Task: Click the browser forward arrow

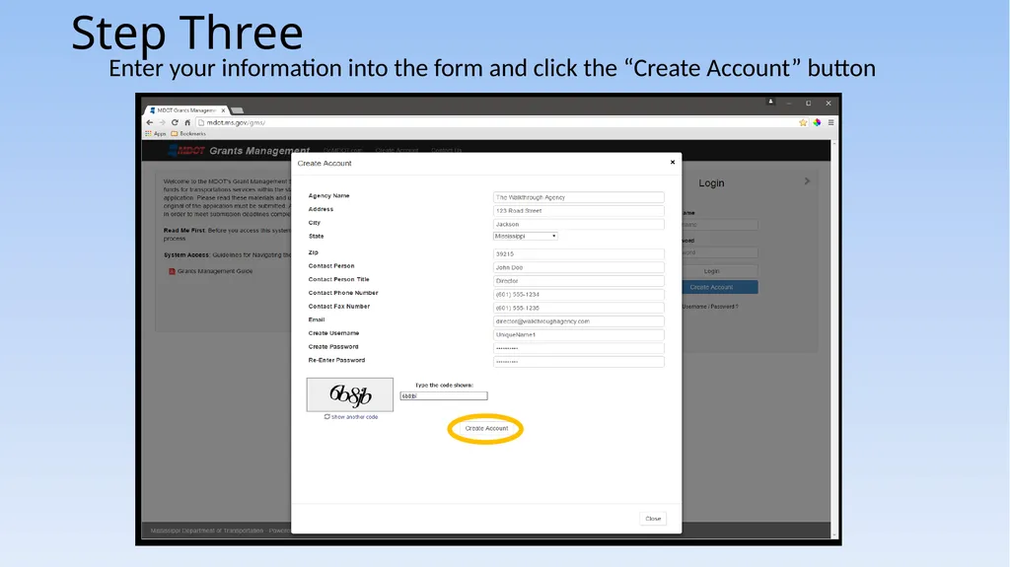Action: click(x=163, y=122)
